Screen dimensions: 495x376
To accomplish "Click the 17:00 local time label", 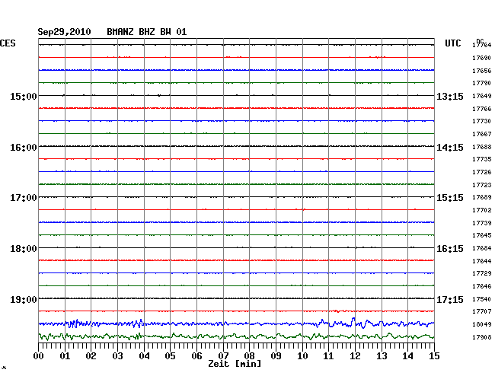I will [24, 198].
